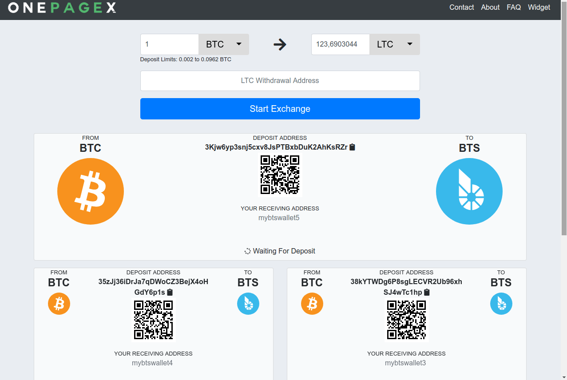Copy deposit address ending GdY6p1s clipboard icon
Viewport: 567px width, 380px height.
[x=170, y=292]
